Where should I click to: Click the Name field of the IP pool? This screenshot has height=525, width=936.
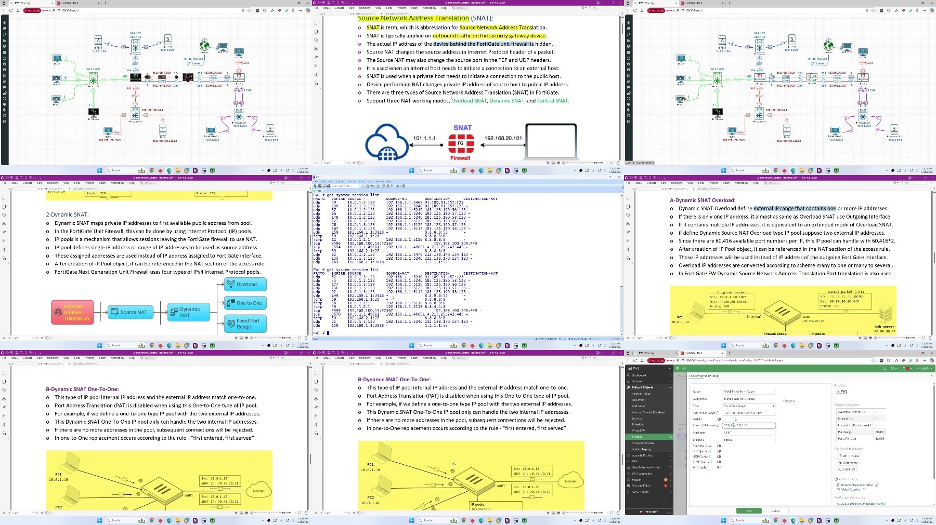click(x=749, y=392)
